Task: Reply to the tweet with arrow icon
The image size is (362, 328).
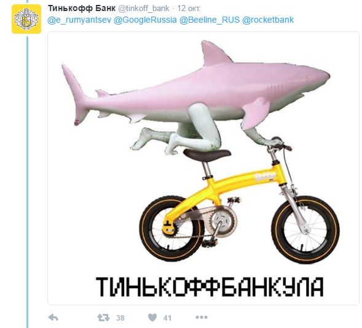Action: (53, 318)
